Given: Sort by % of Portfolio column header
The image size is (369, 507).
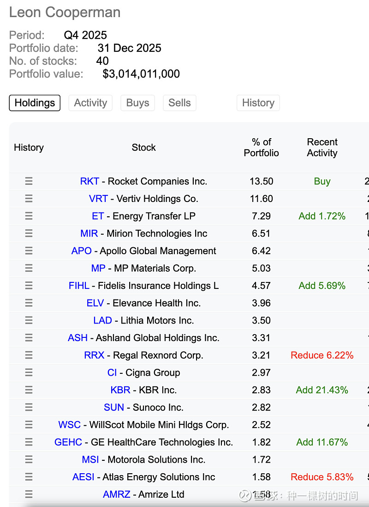Looking at the screenshot, I should 262,147.
